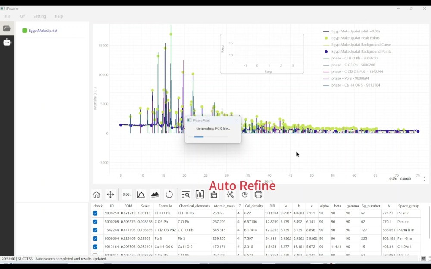Open the pie chart toolbar icon
The height and width of the screenshot is (269, 431).
[244, 195]
